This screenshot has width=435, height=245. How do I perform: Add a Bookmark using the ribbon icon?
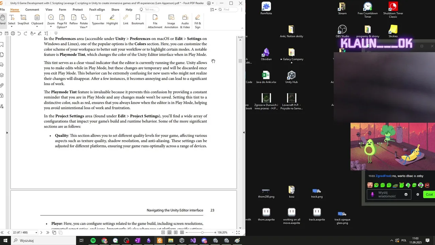tap(138, 20)
